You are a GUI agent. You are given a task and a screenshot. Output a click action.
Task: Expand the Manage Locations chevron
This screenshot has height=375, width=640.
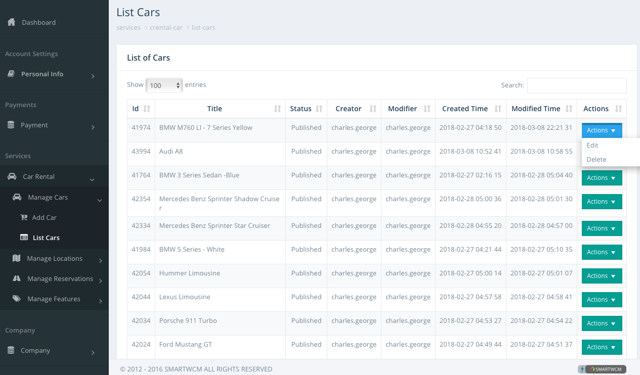click(x=101, y=261)
